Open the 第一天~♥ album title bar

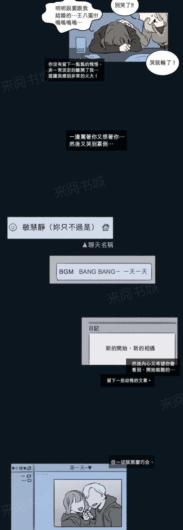tap(81, 468)
